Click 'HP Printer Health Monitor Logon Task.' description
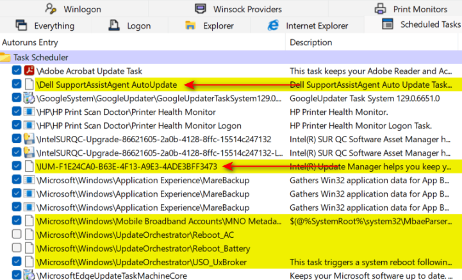 (361, 126)
